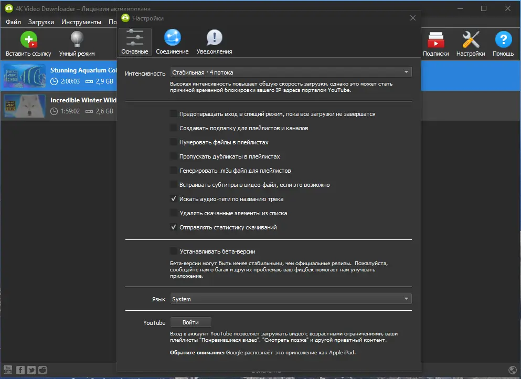Switch to Основные settings tab

click(x=134, y=42)
